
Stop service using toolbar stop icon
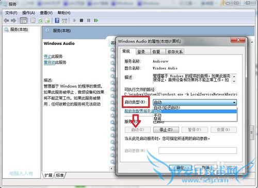coord(82,21)
